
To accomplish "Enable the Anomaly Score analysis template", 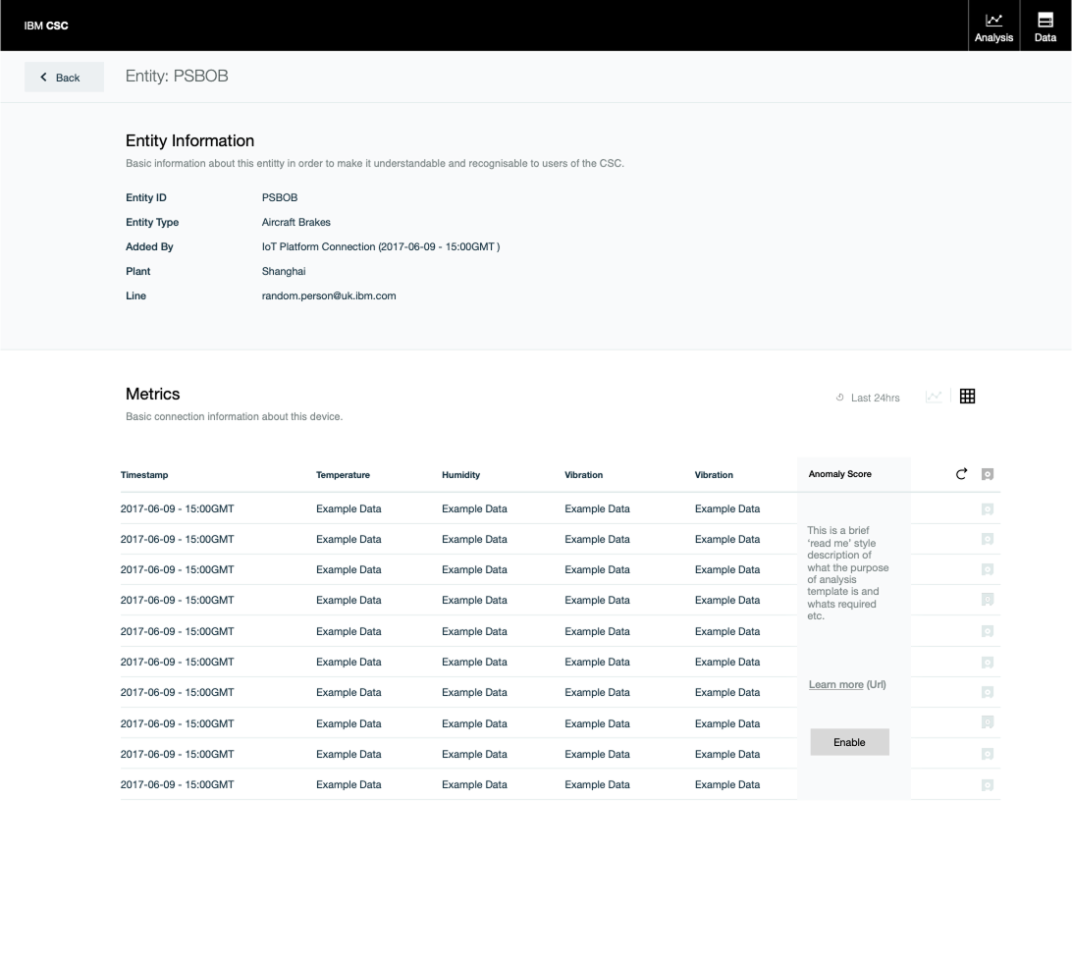I will (849, 742).
